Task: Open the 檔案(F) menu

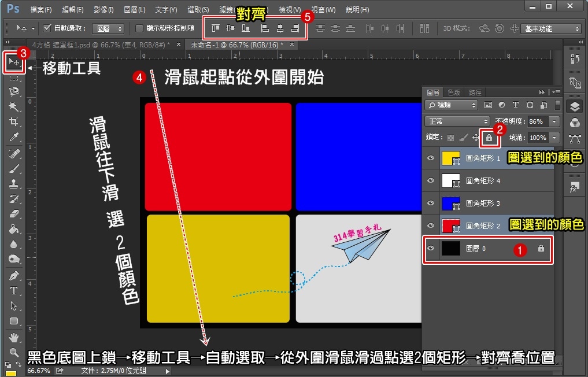Action: tap(41, 10)
